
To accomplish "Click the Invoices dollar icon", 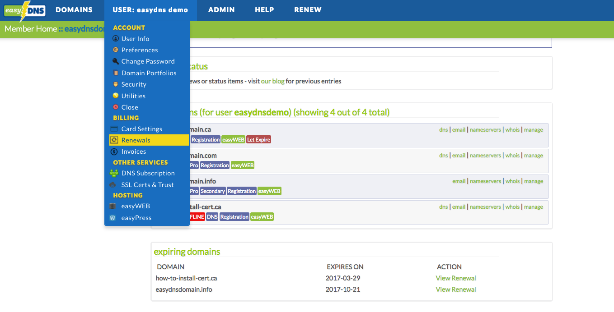I will (114, 151).
